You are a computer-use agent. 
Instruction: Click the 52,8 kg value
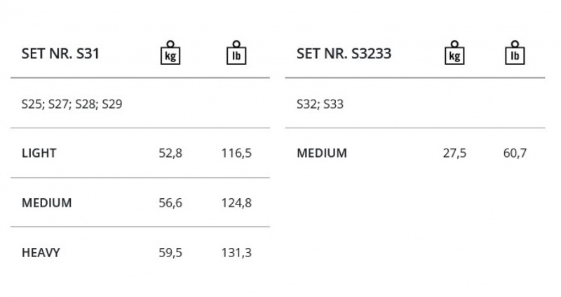coord(170,153)
